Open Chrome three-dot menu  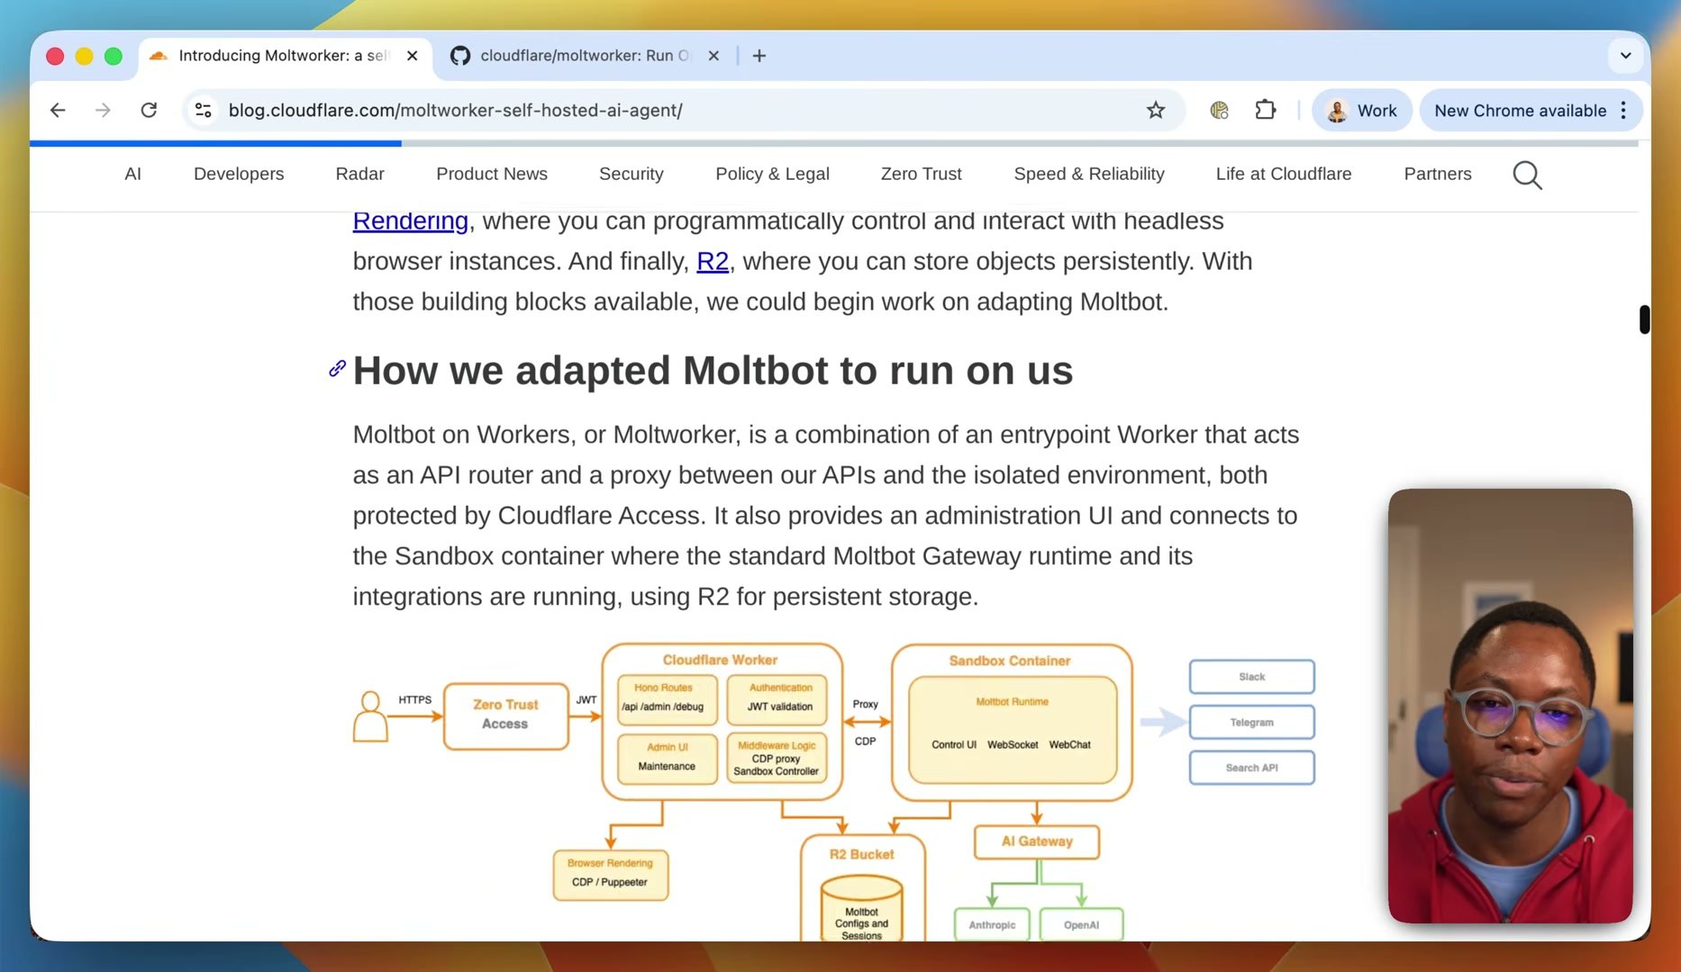tap(1623, 110)
